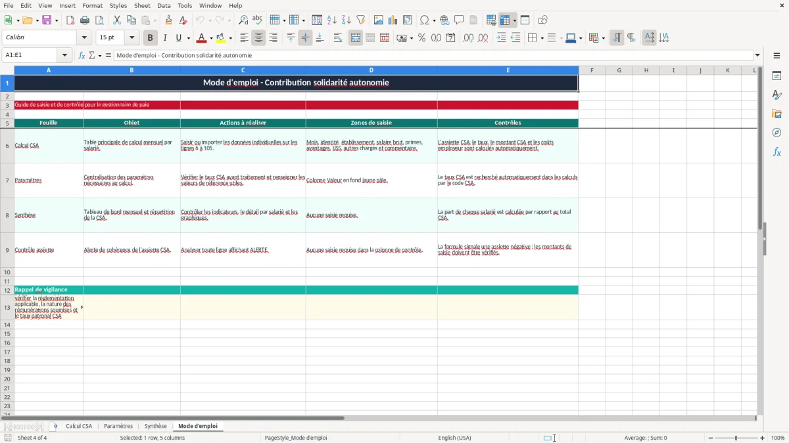Viewport: 789px width, 443px height.
Task: Click column header G
Action: (619, 70)
